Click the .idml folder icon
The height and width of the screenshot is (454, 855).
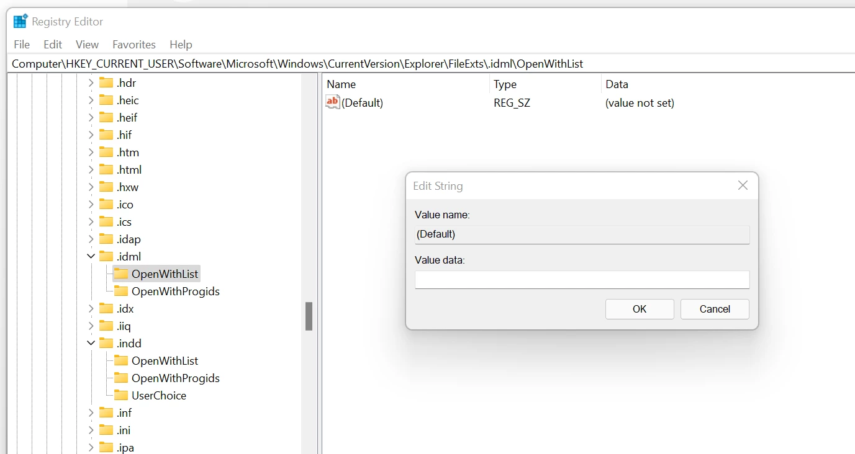pos(106,257)
